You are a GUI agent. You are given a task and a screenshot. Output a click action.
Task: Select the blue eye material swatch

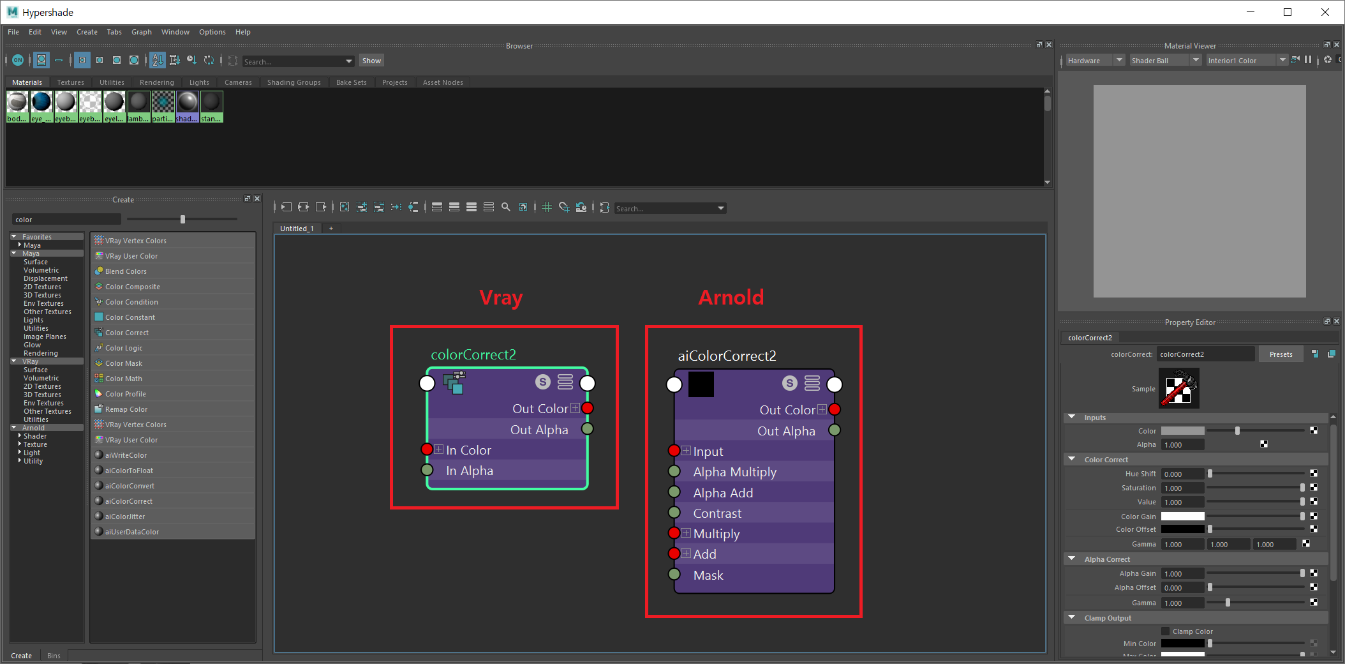click(41, 107)
